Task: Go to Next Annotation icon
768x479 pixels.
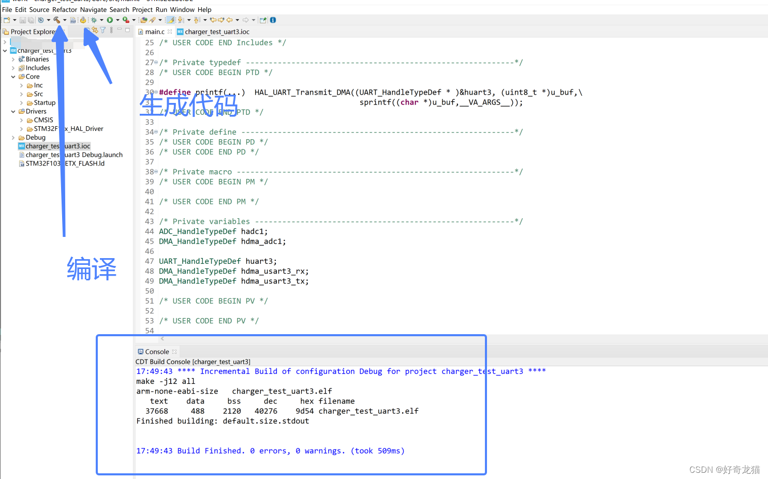Action: (181, 20)
